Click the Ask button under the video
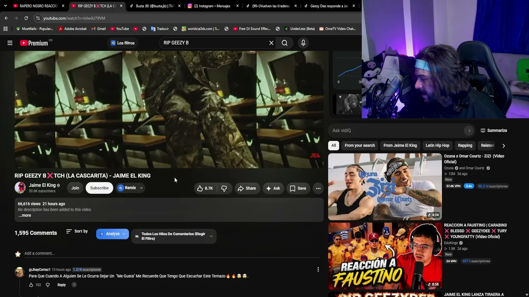Viewport: 529px width, 297px height. [273, 188]
